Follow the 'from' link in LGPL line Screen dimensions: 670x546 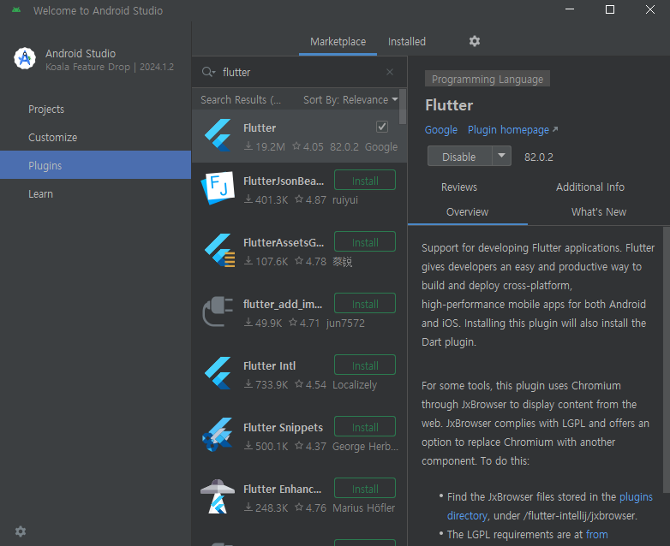click(596, 535)
